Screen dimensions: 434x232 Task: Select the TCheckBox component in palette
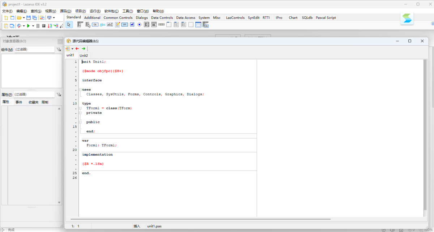click(x=132, y=25)
